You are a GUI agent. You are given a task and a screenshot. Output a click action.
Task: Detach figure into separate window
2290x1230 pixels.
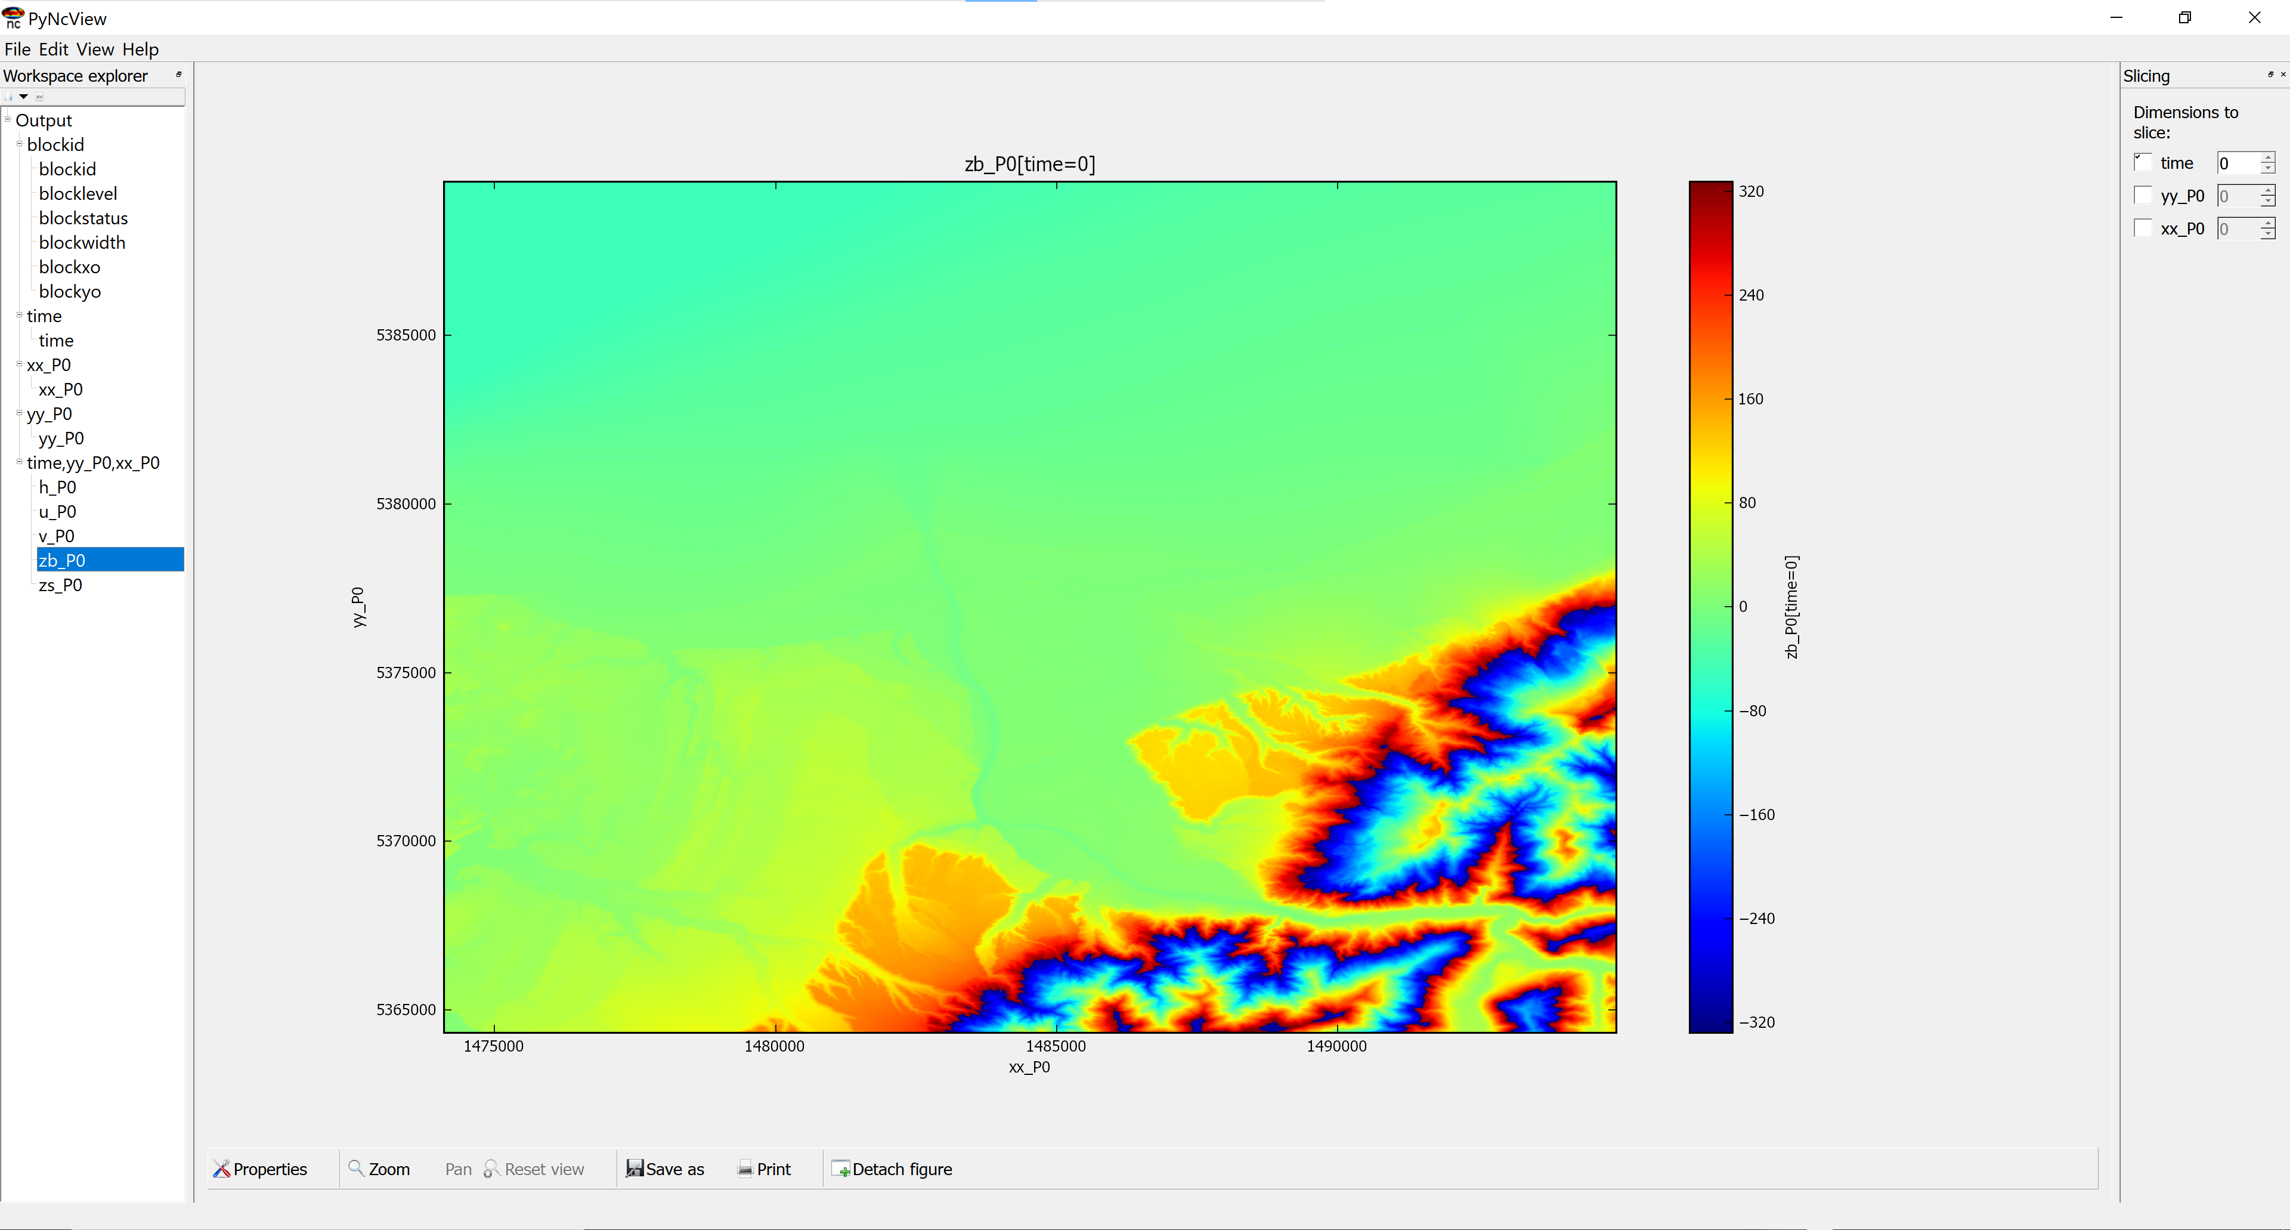[x=892, y=1169]
